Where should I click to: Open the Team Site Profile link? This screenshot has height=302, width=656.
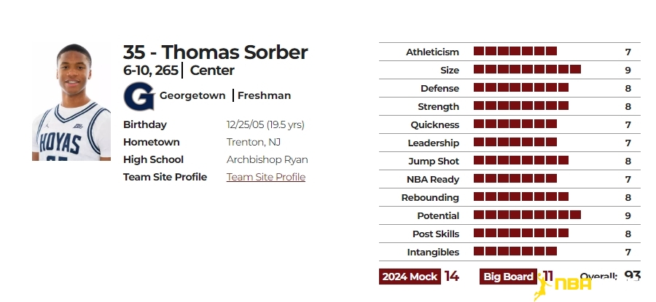pos(265,177)
